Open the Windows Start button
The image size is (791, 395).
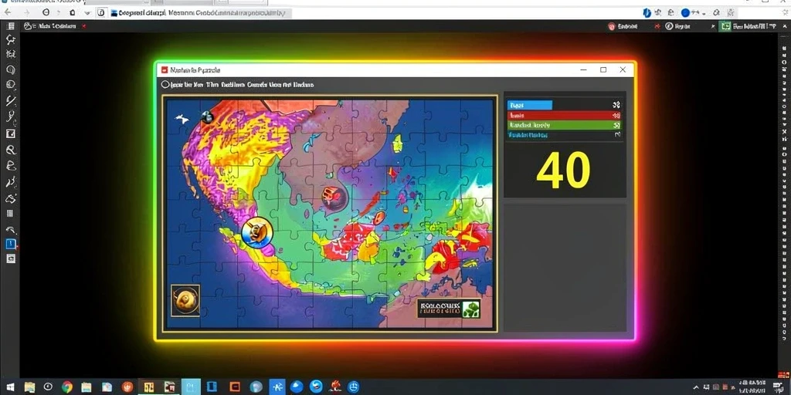click(x=10, y=387)
